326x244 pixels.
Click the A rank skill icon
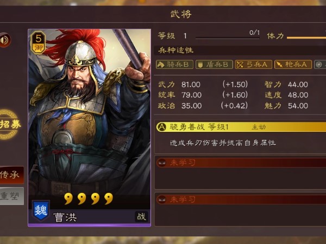coord(161,127)
